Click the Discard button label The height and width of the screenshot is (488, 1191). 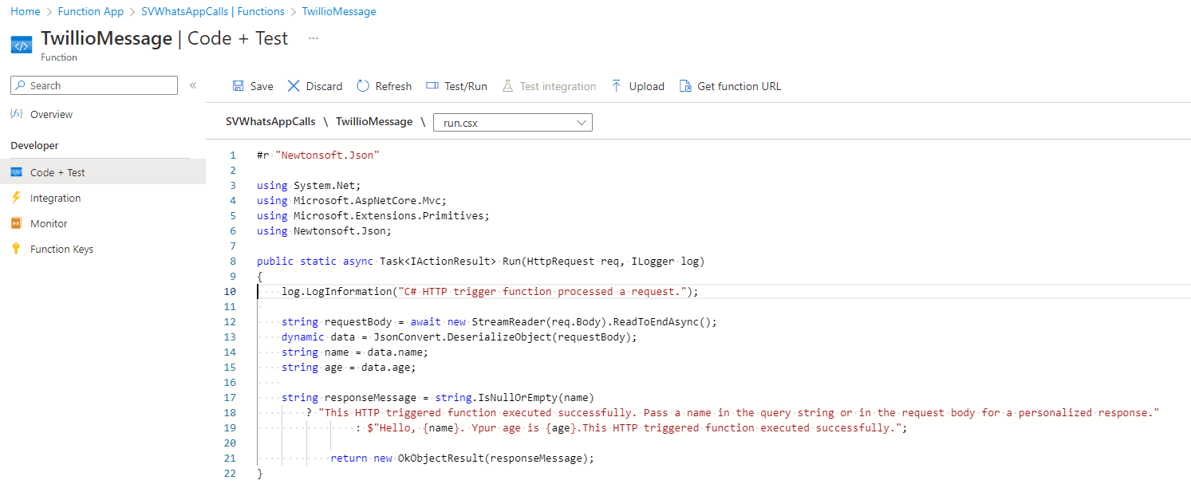[325, 86]
